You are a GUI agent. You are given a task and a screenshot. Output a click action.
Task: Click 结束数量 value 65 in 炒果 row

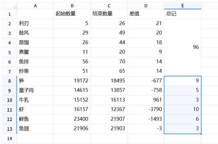pyautogui.click(x=109, y=72)
